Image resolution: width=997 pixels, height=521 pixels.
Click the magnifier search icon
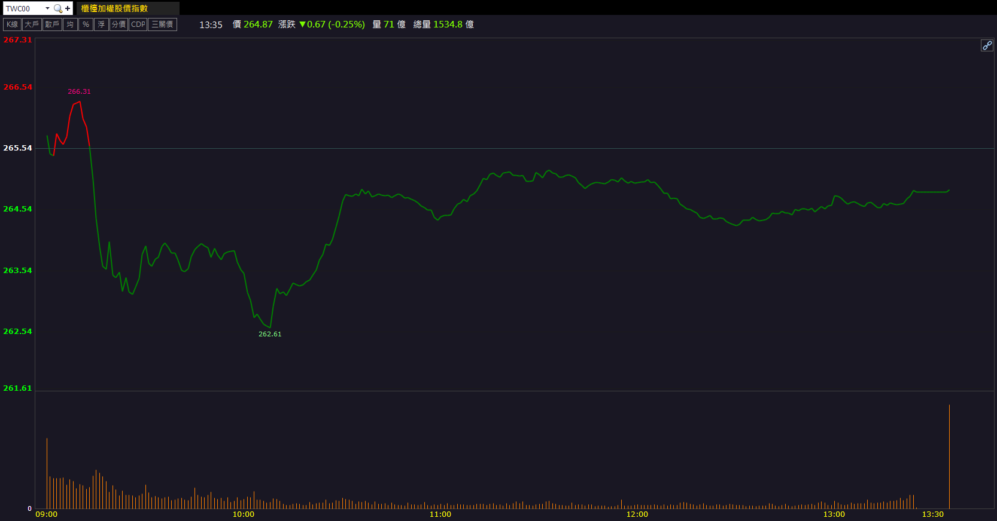[58, 8]
